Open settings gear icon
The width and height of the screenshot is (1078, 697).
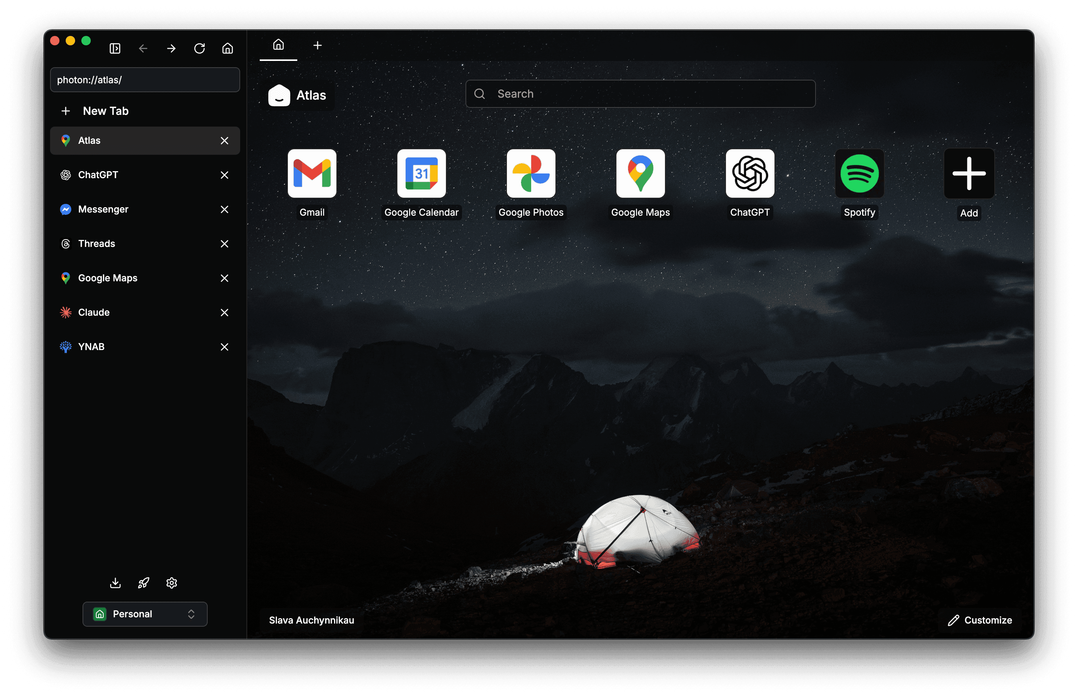pos(172,583)
